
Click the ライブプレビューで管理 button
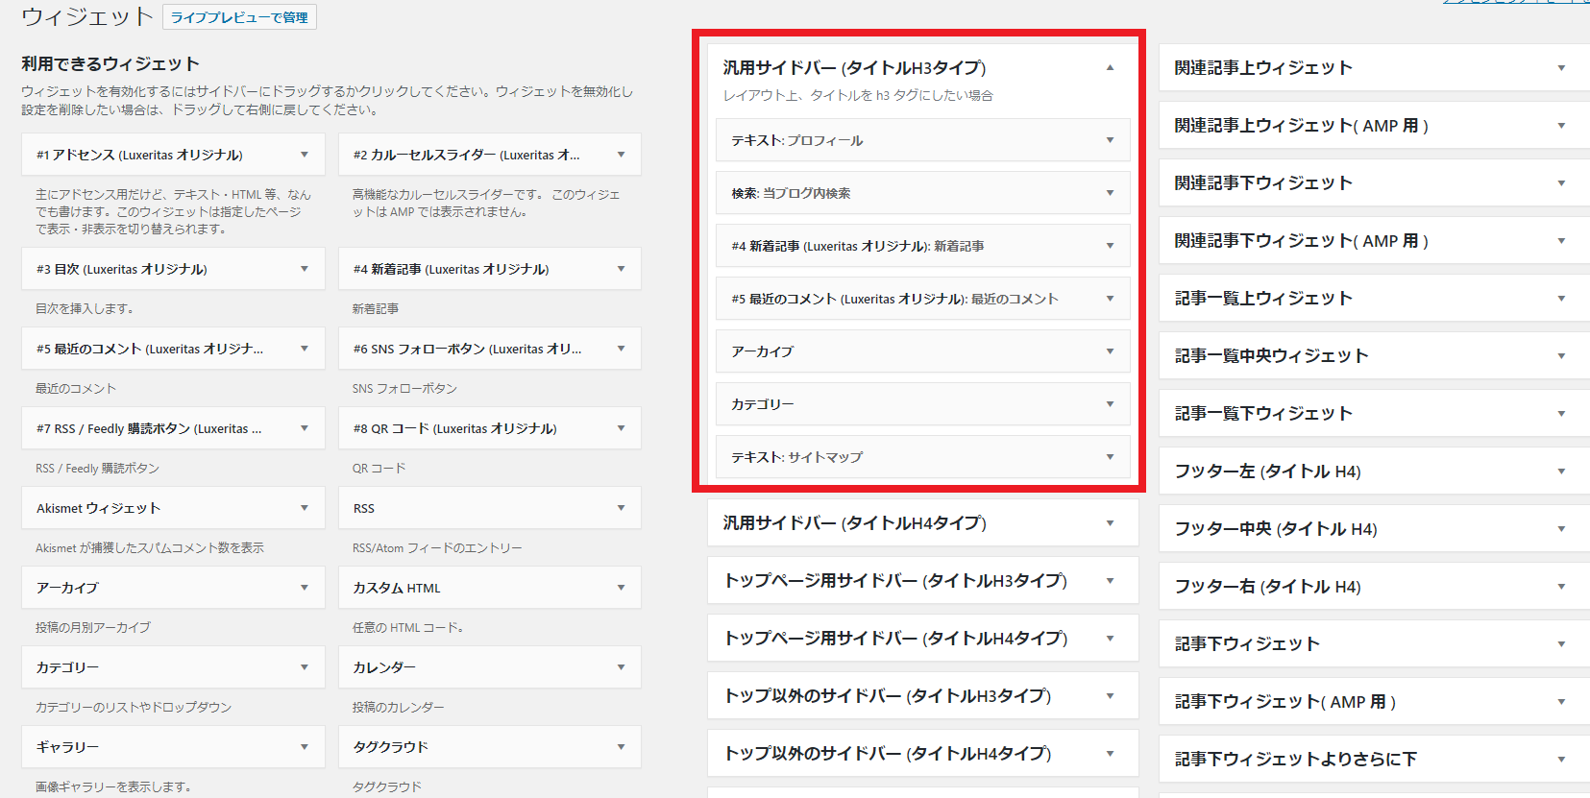[239, 17]
